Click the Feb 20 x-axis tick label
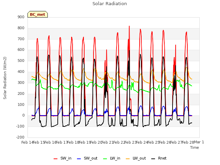The image size is (220, 165). click(96, 142)
